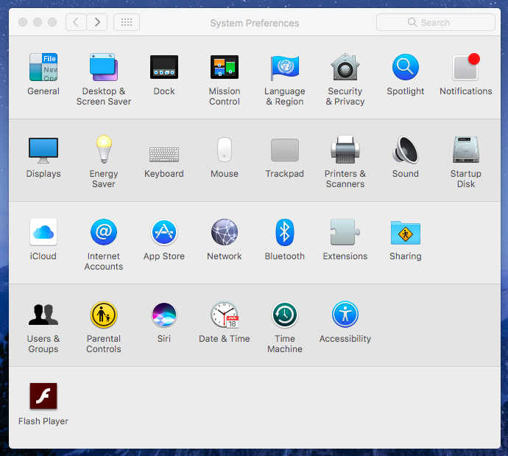This screenshot has height=456, width=508.
Task: Open the Startup Disk icon
Action: click(466, 150)
